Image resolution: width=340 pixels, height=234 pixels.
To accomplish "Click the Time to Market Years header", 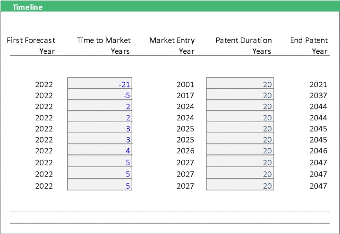I will (103, 45).
